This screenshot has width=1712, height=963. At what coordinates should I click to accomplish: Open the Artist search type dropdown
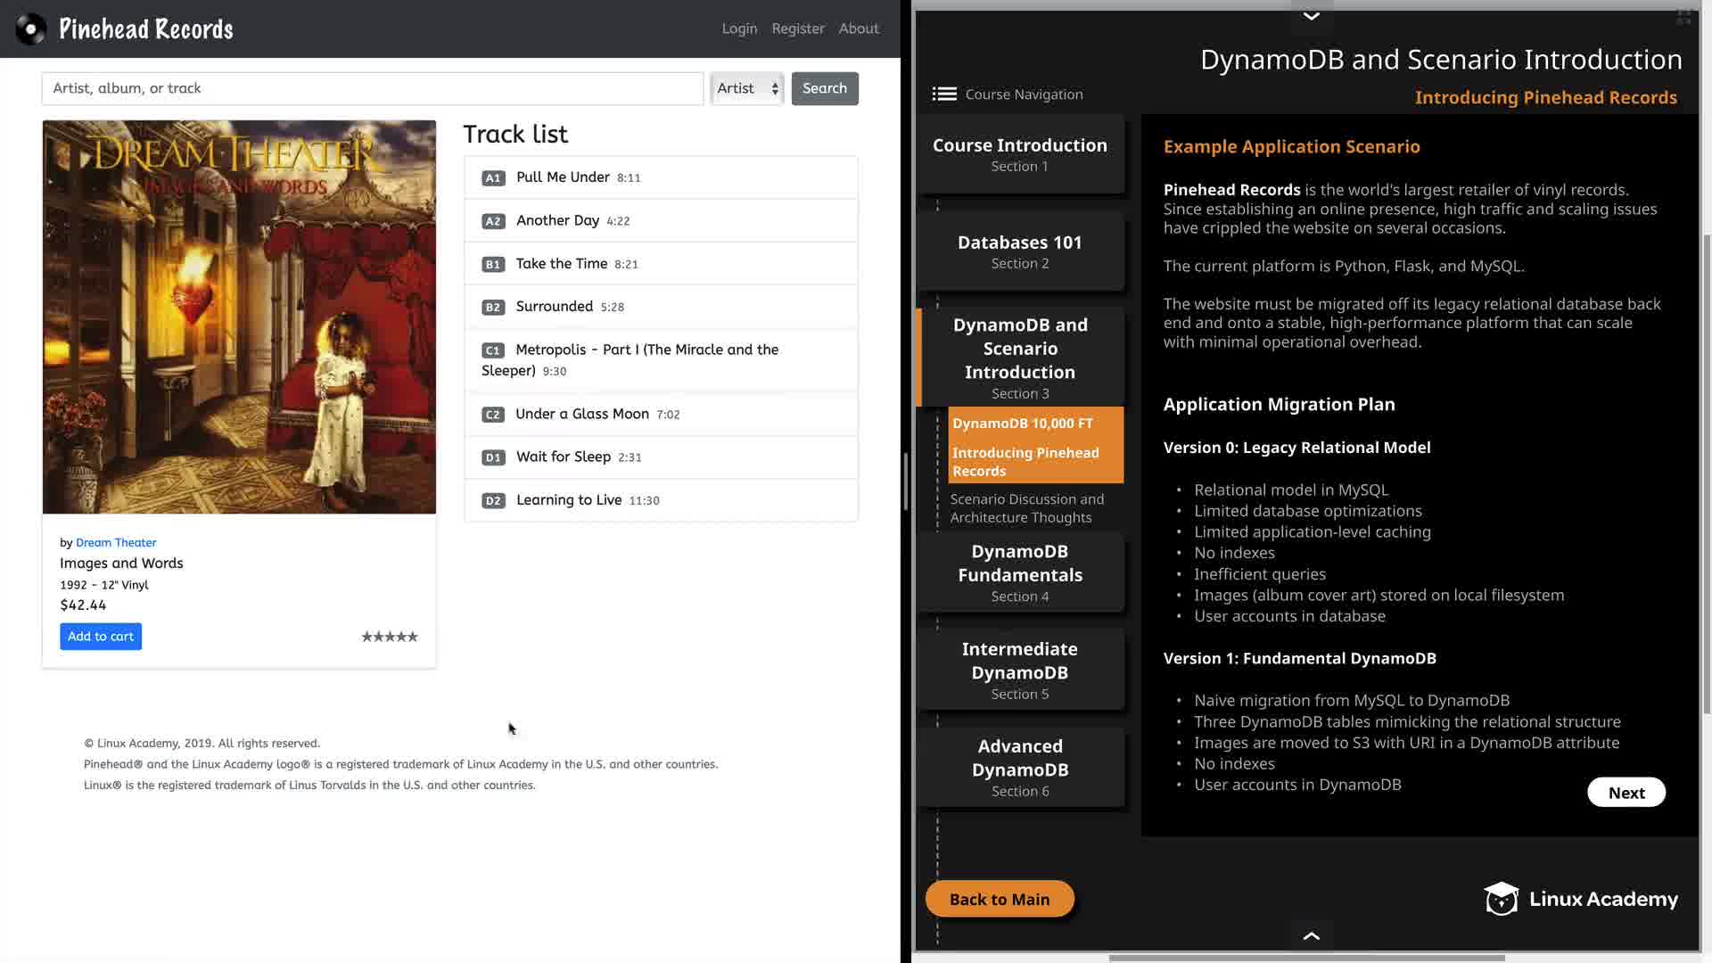coord(747,88)
